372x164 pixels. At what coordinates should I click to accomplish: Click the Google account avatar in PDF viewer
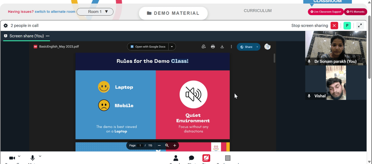pyautogui.click(x=267, y=47)
